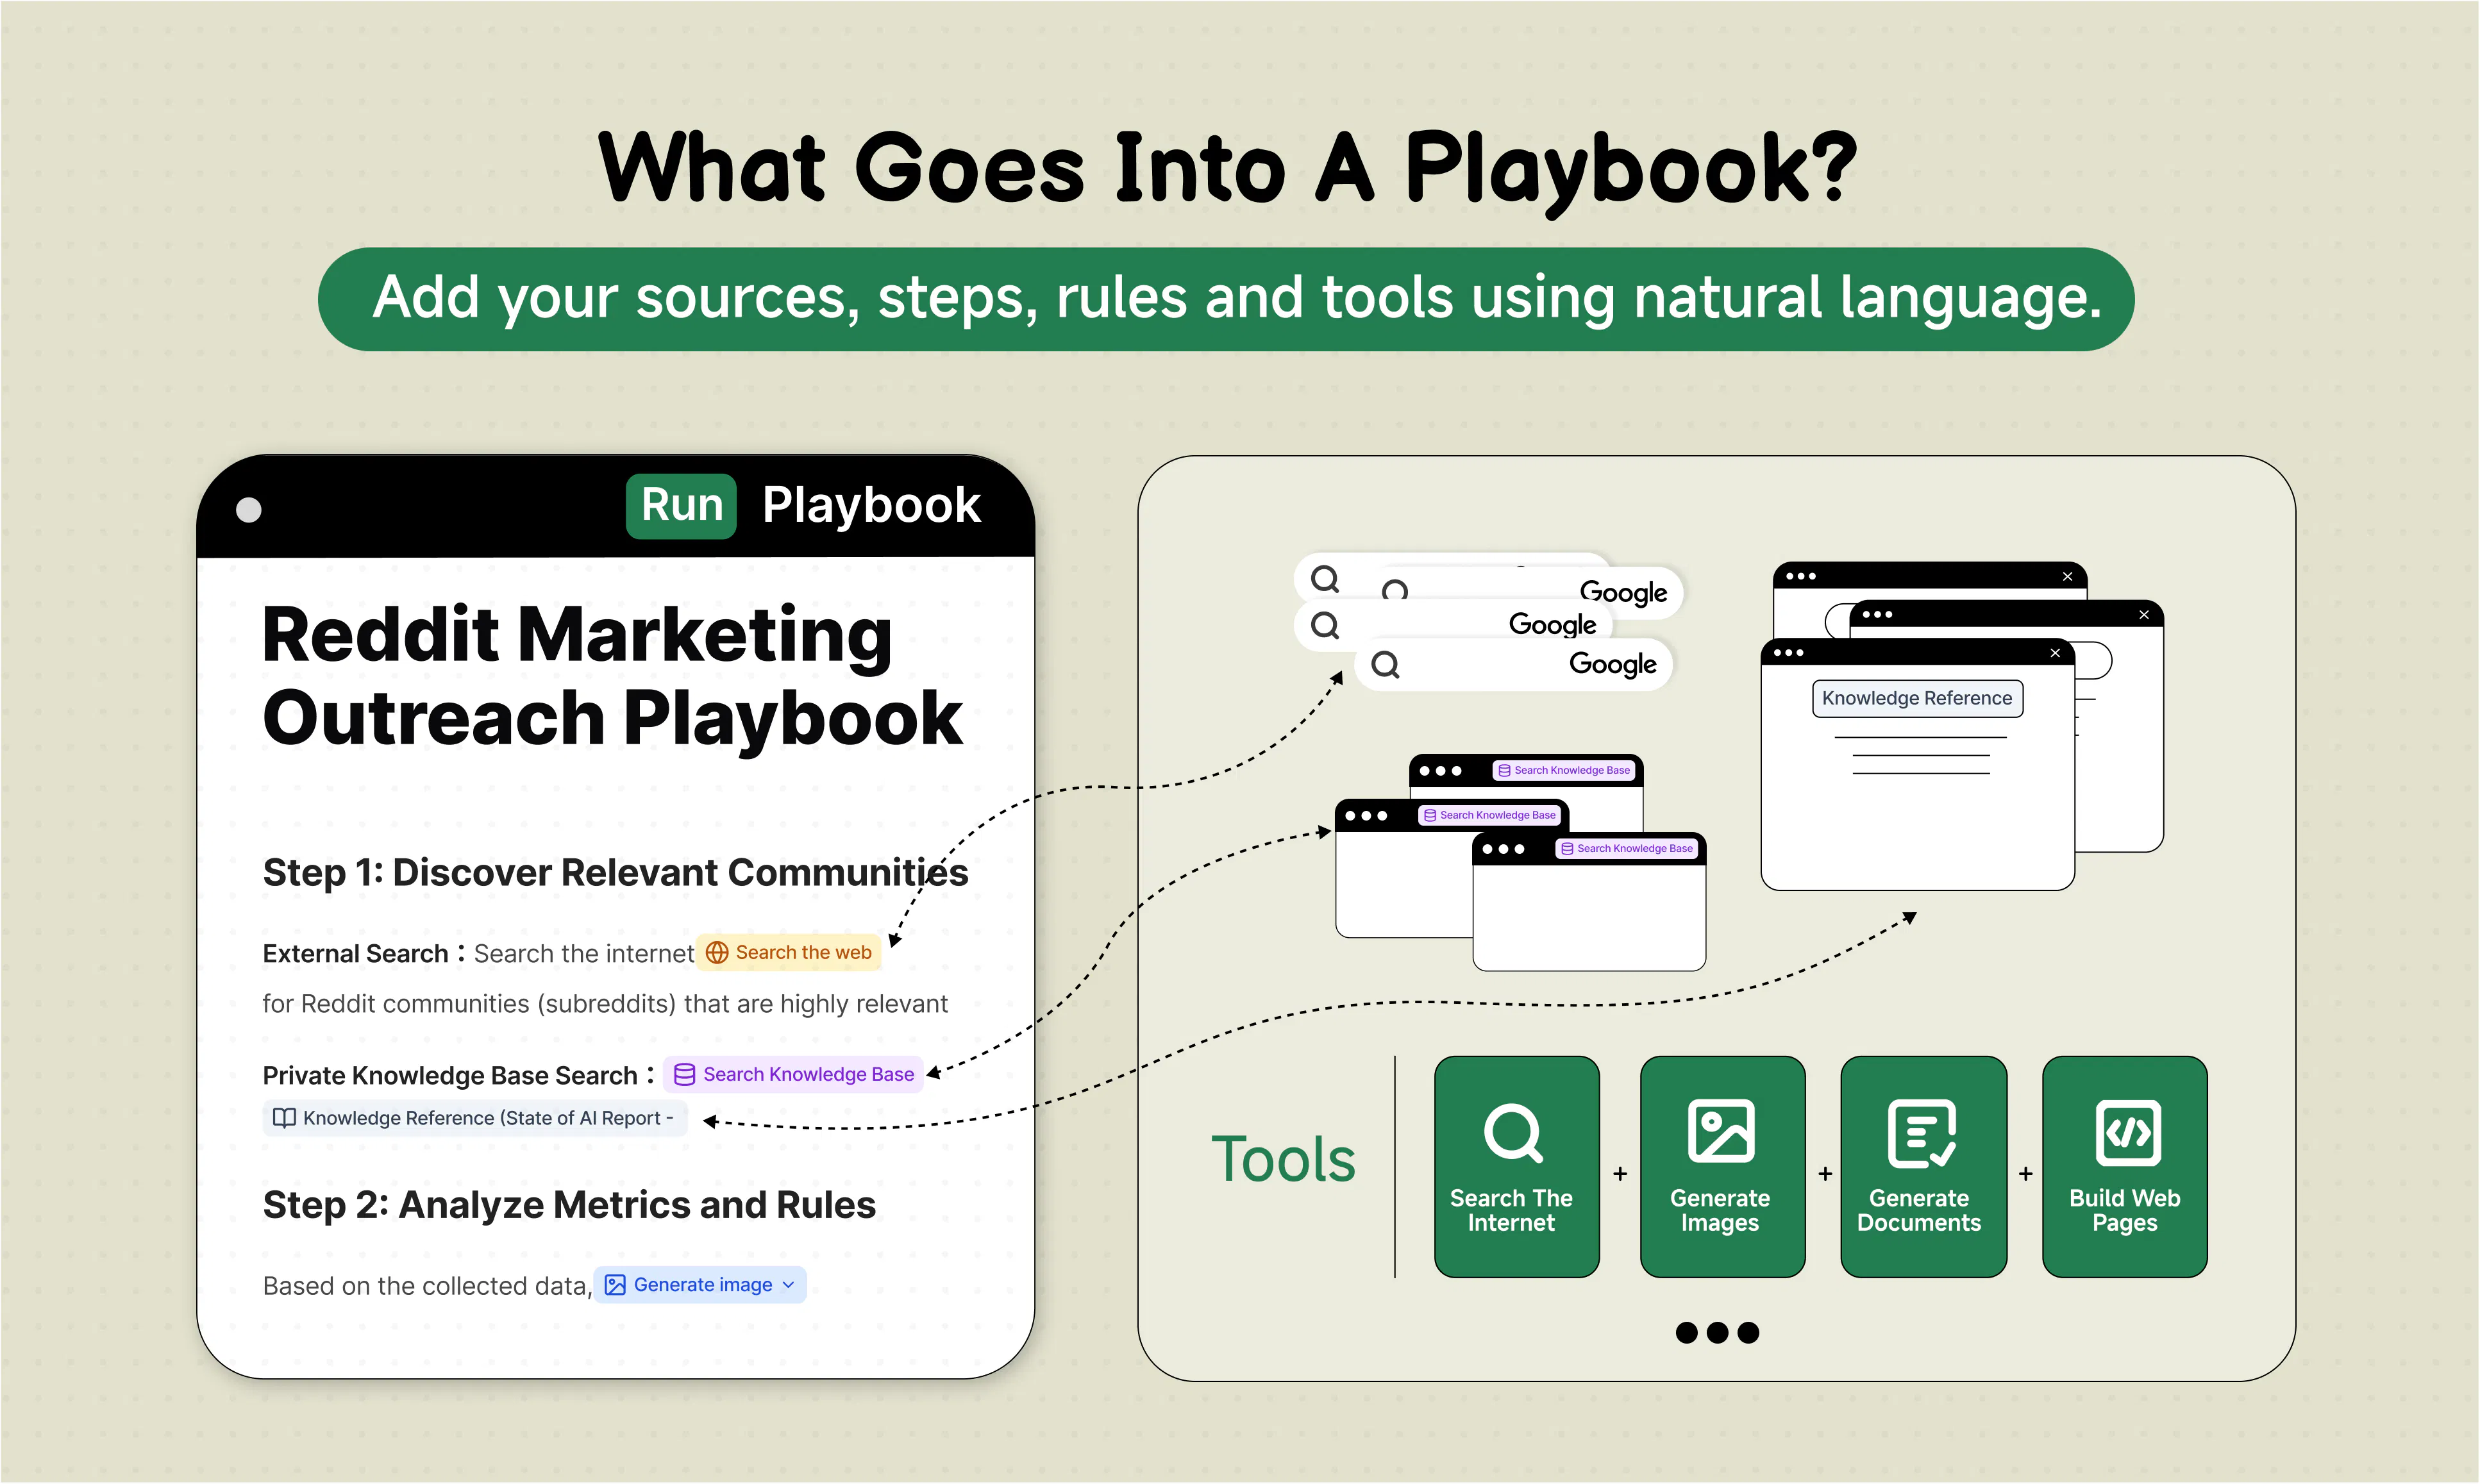The image size is (2480, 1484).
Task: Click the three-dots more tools indicator
Action: click(1717, 1332)
